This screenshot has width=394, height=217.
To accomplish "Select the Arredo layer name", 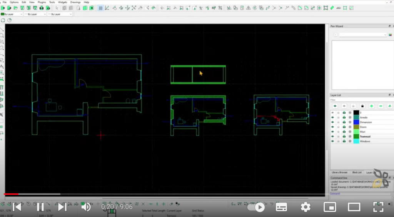I will (364, 118).
